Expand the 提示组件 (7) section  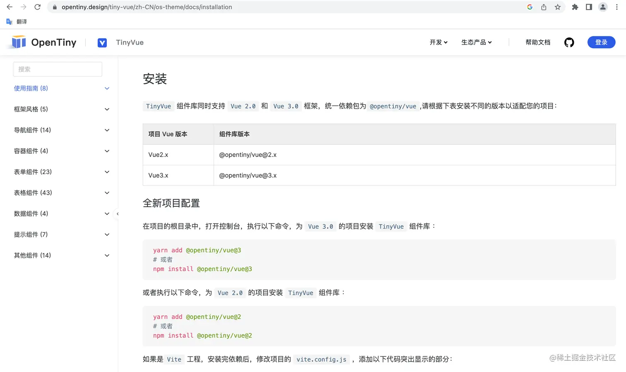(62, 234)
